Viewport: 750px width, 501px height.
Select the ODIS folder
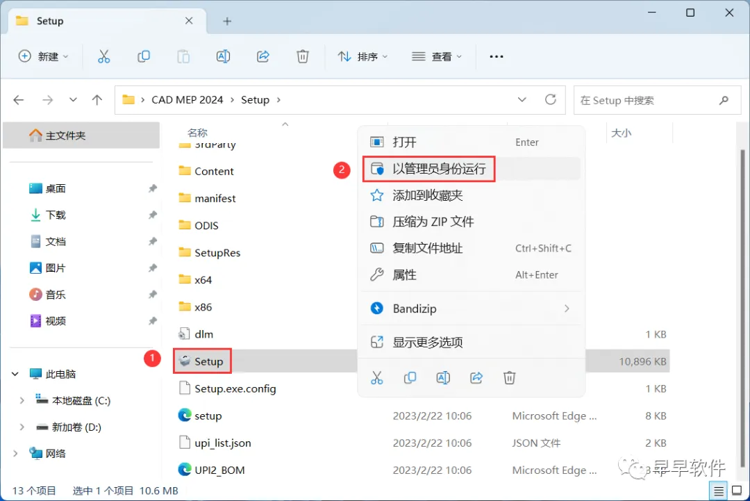pyautogui.click(x=198, y=225)
